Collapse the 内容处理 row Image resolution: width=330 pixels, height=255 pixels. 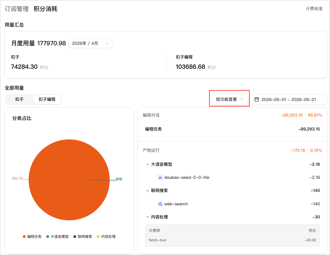148,217
